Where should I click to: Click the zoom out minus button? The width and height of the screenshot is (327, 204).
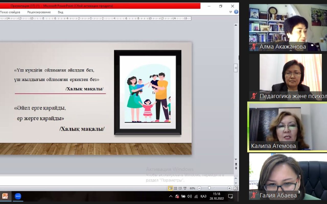[200, 188]
